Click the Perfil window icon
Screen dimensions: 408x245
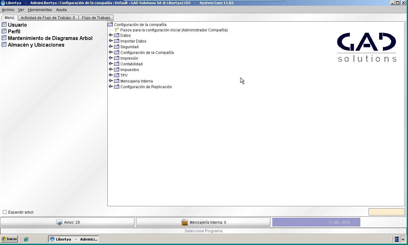[4, 31]
